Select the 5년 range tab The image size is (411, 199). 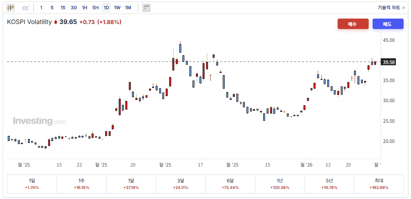(x=329, y=184)
